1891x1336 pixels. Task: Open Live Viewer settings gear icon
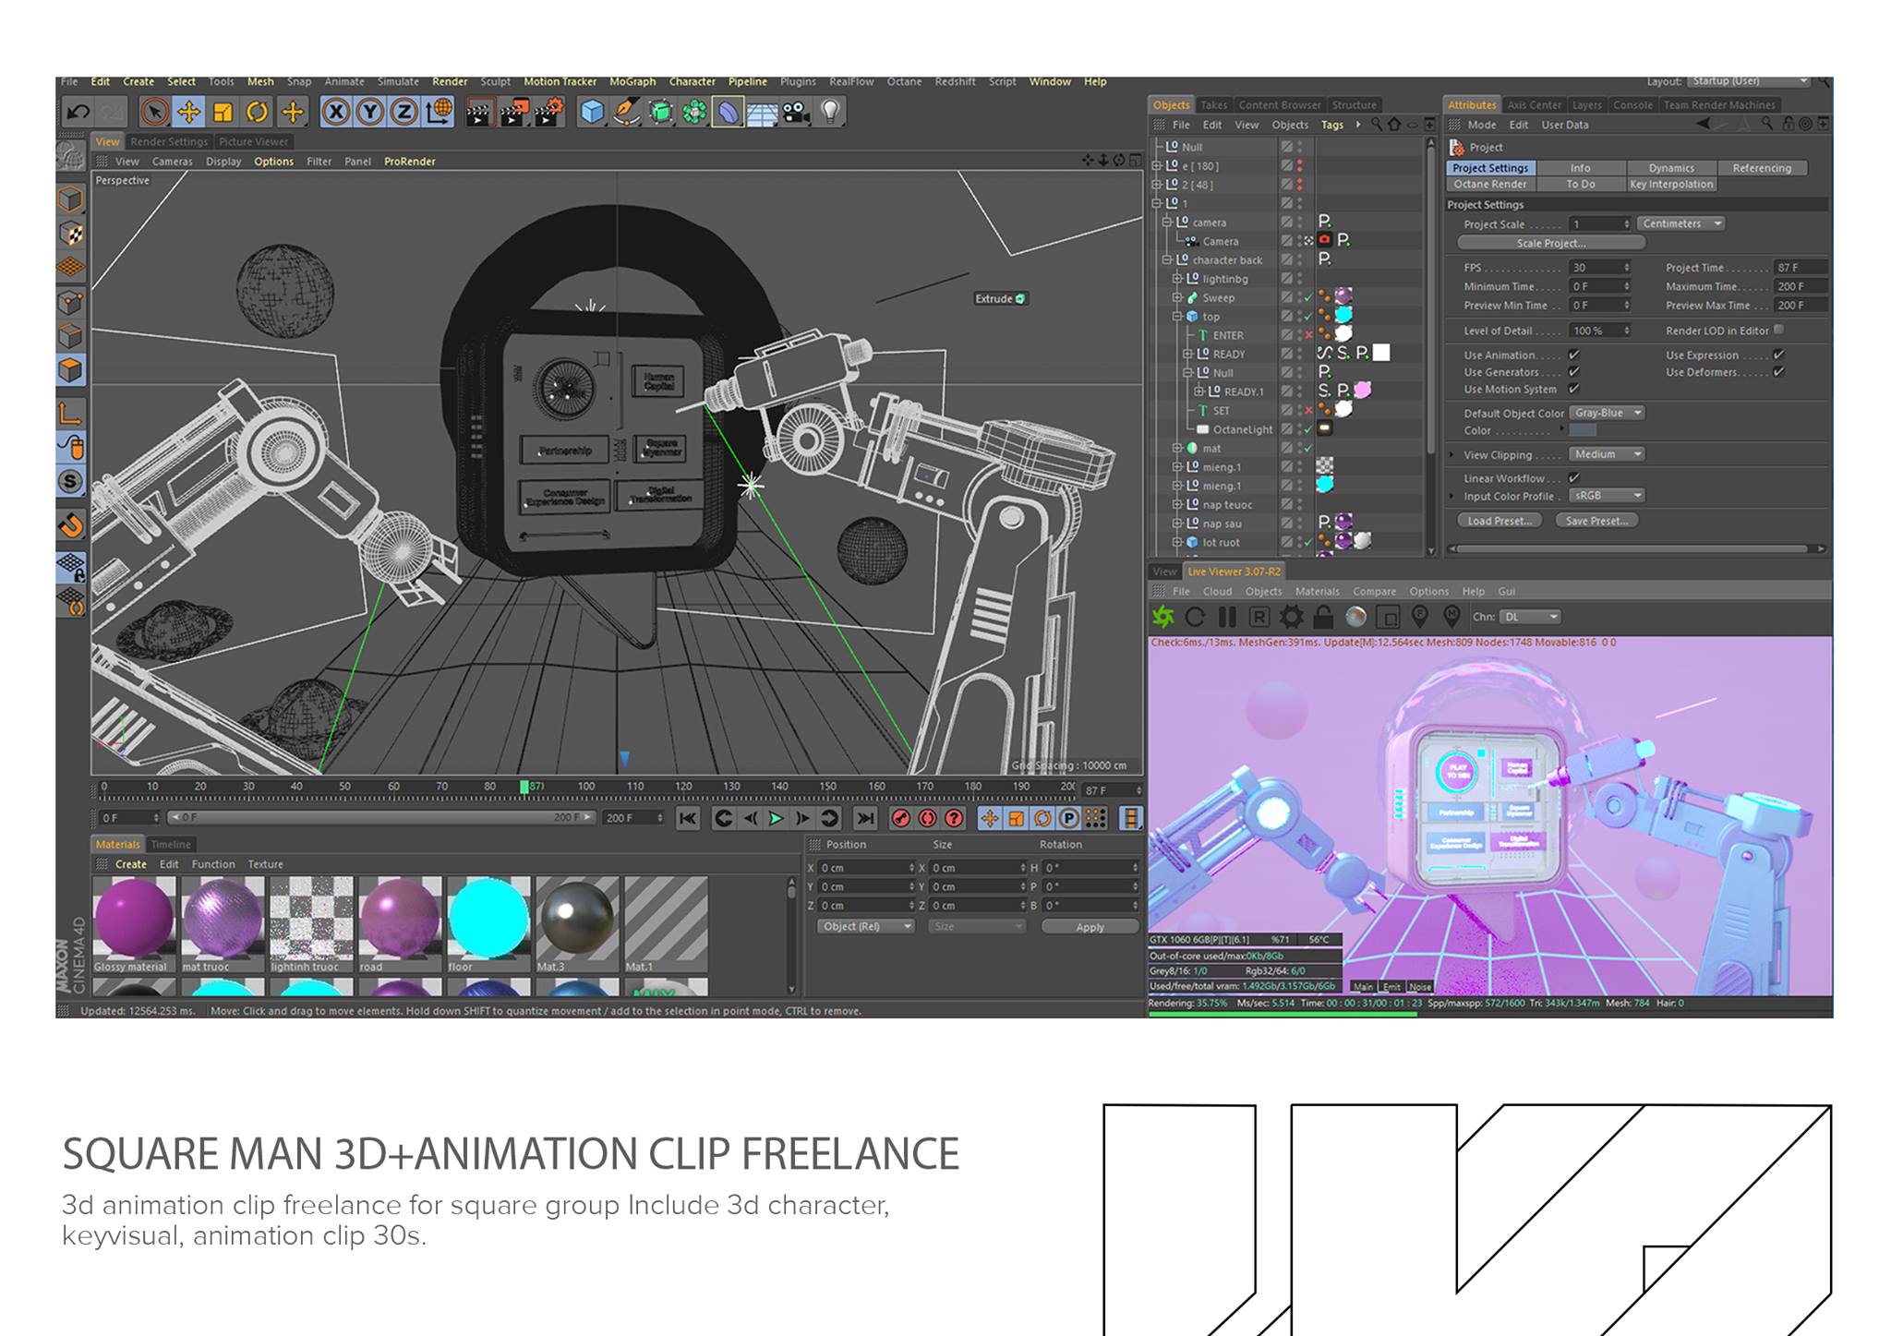tap(1291, 617)
